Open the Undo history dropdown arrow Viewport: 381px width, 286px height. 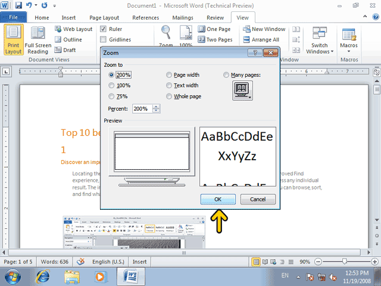(36, 5)
